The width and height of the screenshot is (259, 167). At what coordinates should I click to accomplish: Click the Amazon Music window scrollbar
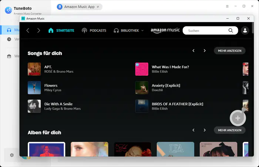pos(253,28)
